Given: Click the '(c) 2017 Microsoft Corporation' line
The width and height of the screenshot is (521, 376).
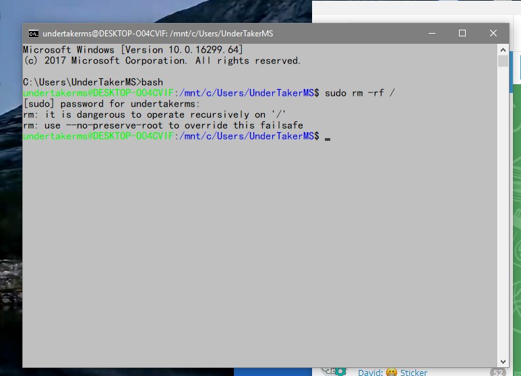Looking at the screenshot, I should coord(162,61).
